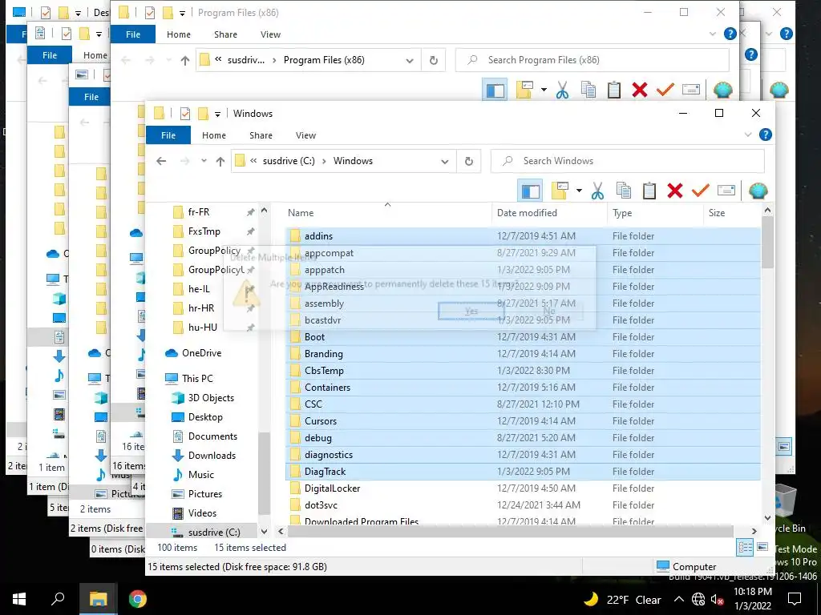The height and width of the screenshot is (615, 821).
Task: Open address bar history dropdown in Windows window
Action: (x=444, y=161)
